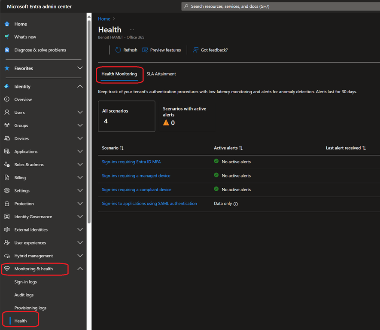380x330 pixels.
Task: Open Sign-ins requiring Entra ID MFA link
Action: click(x=131, y=162)
